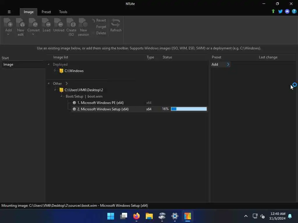Click the x64 type of Windows PE

point(149,102)
